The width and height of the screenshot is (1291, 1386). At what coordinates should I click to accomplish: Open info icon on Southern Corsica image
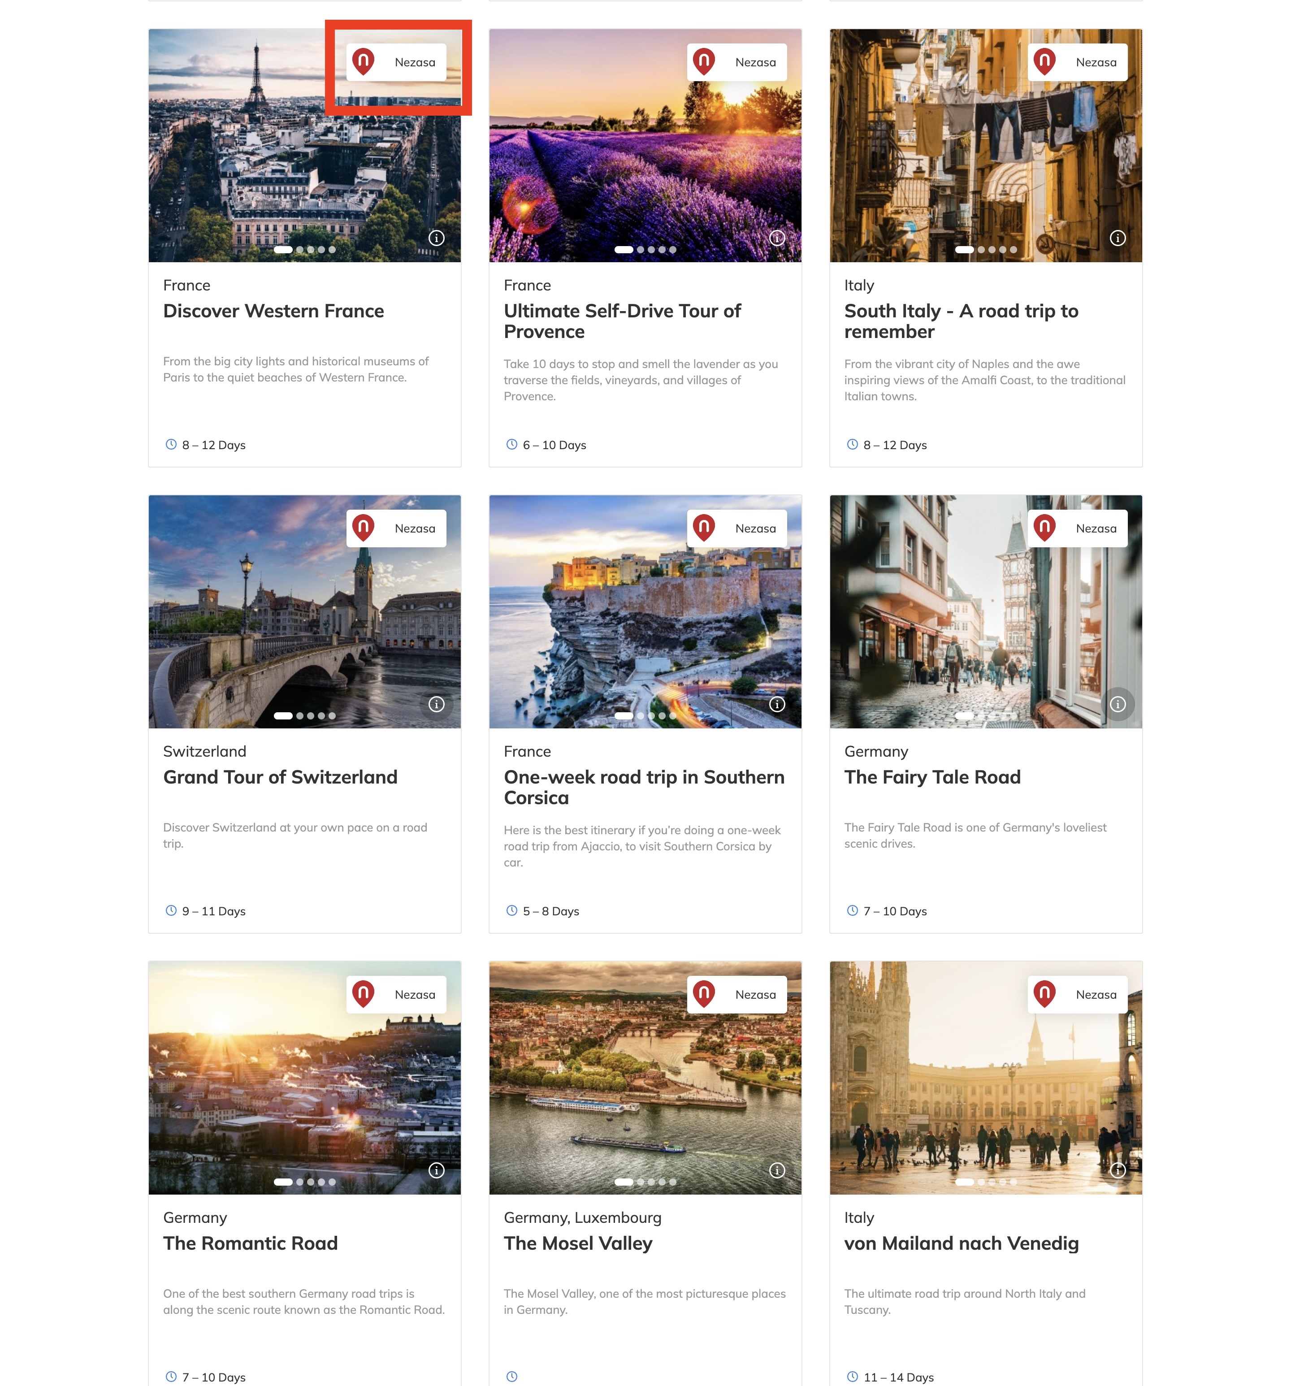point(777,704)
